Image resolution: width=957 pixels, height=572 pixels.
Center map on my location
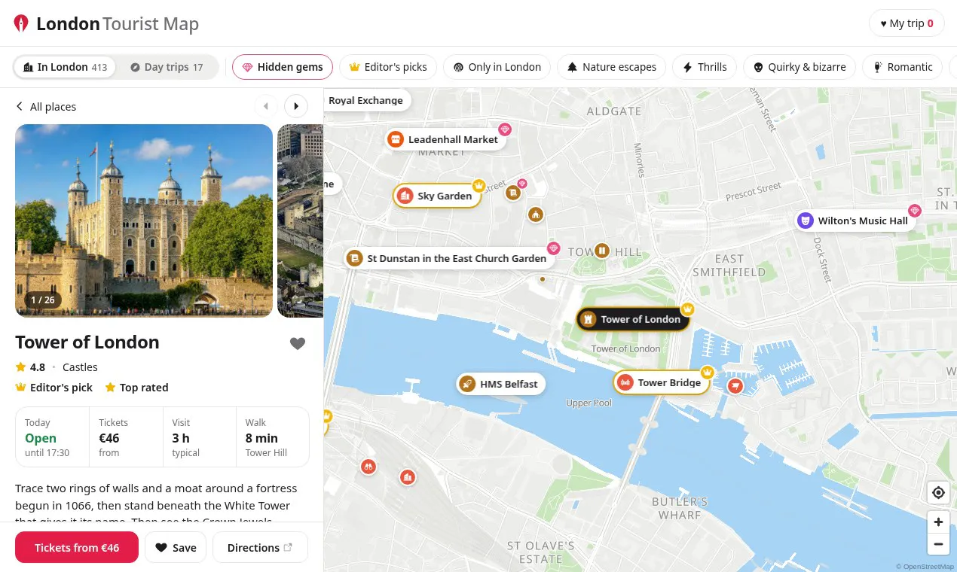pyautogui.click(x=938, y=493)
